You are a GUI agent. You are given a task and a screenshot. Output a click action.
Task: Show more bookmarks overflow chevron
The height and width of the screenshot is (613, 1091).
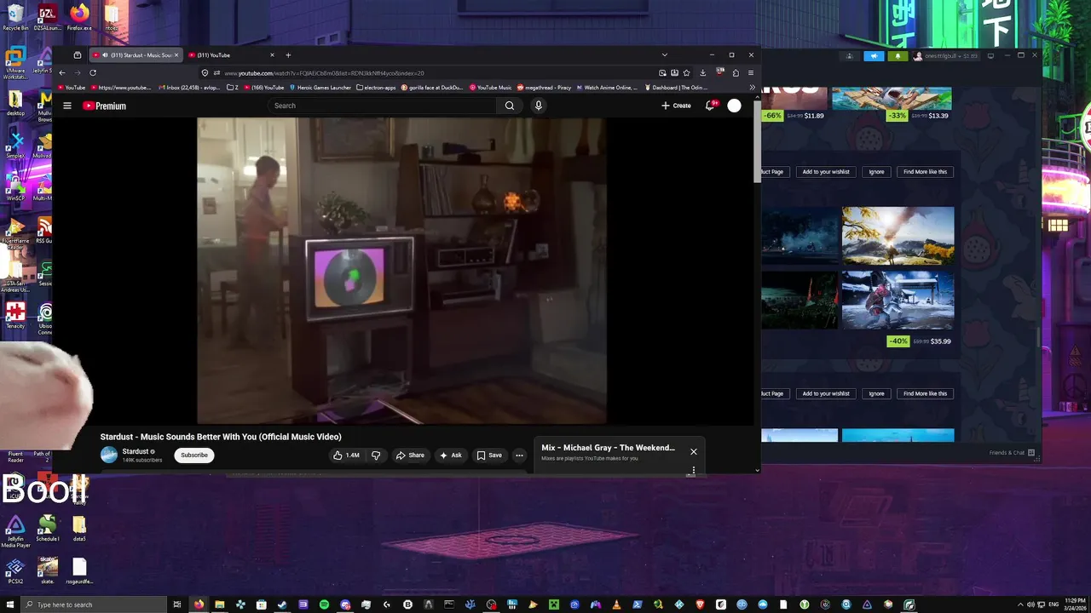(x=752, y=87)
